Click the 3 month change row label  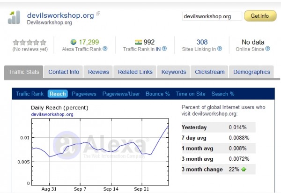(202, 170)
